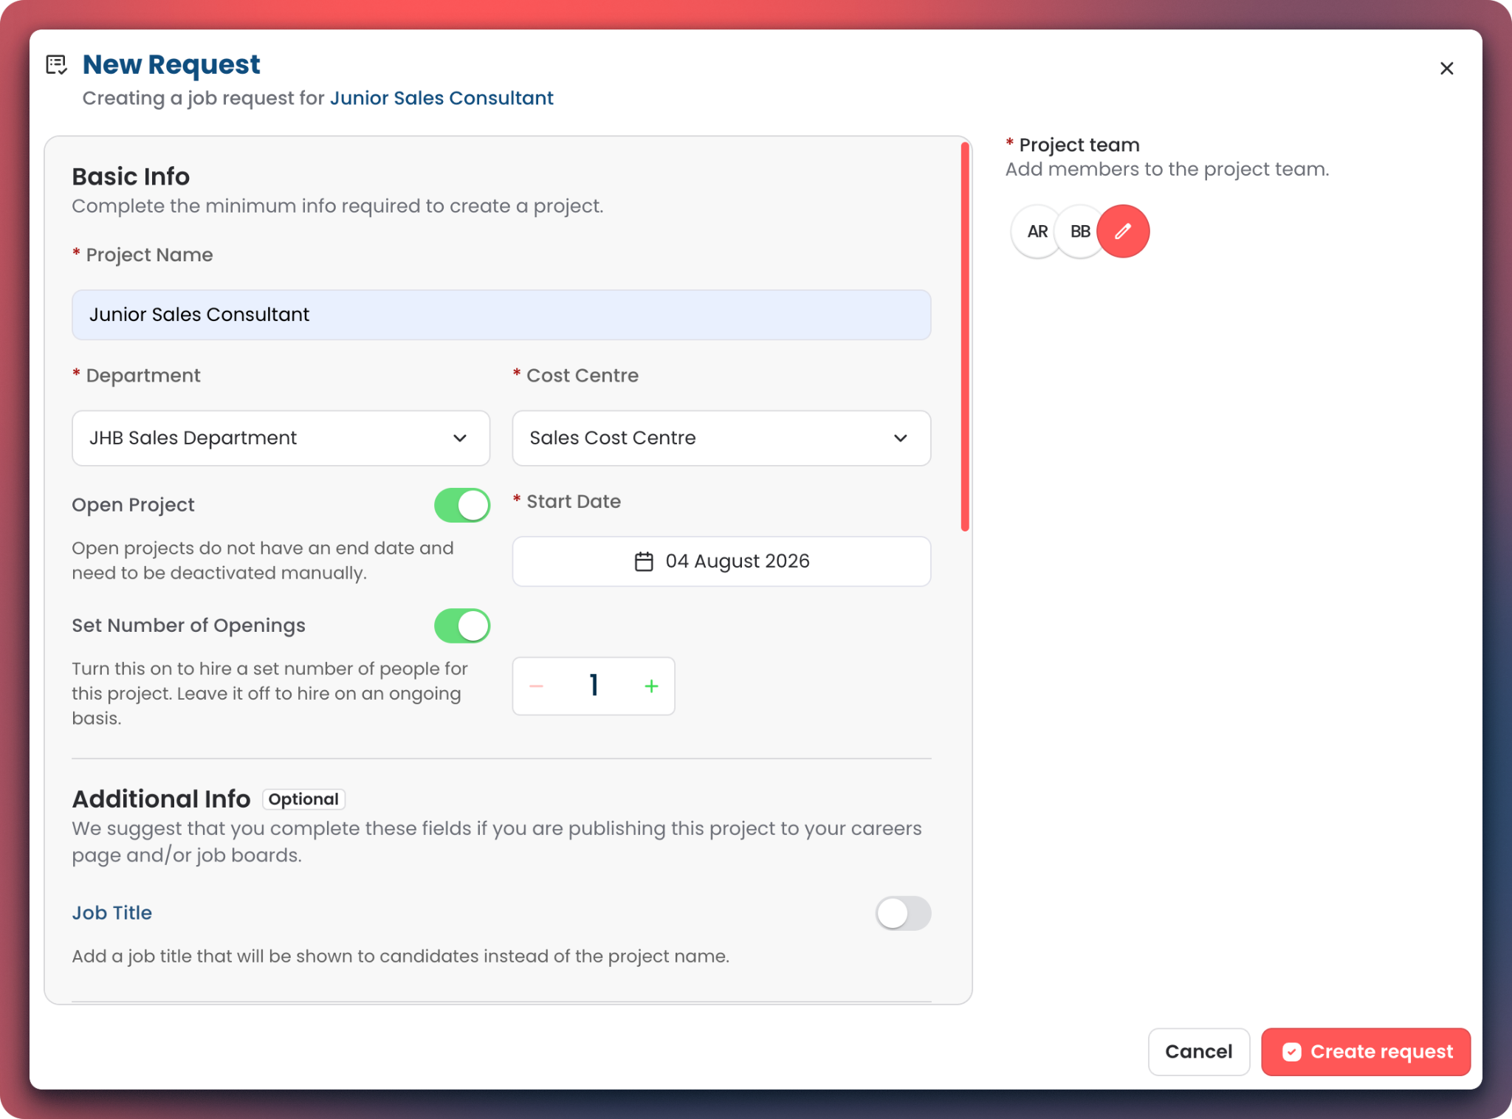1512x1119 pixels.
Task: Click the New Request title
Action: (x=171, y=65)
